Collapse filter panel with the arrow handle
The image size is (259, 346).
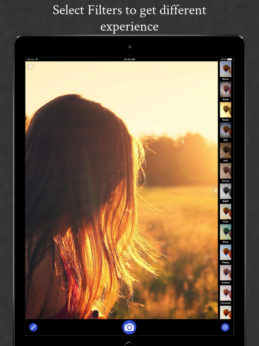point(215,191)
